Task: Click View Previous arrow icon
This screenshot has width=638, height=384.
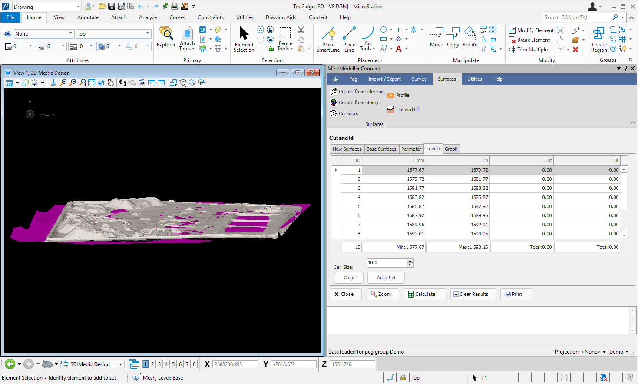Action: (x=152, y=83)
